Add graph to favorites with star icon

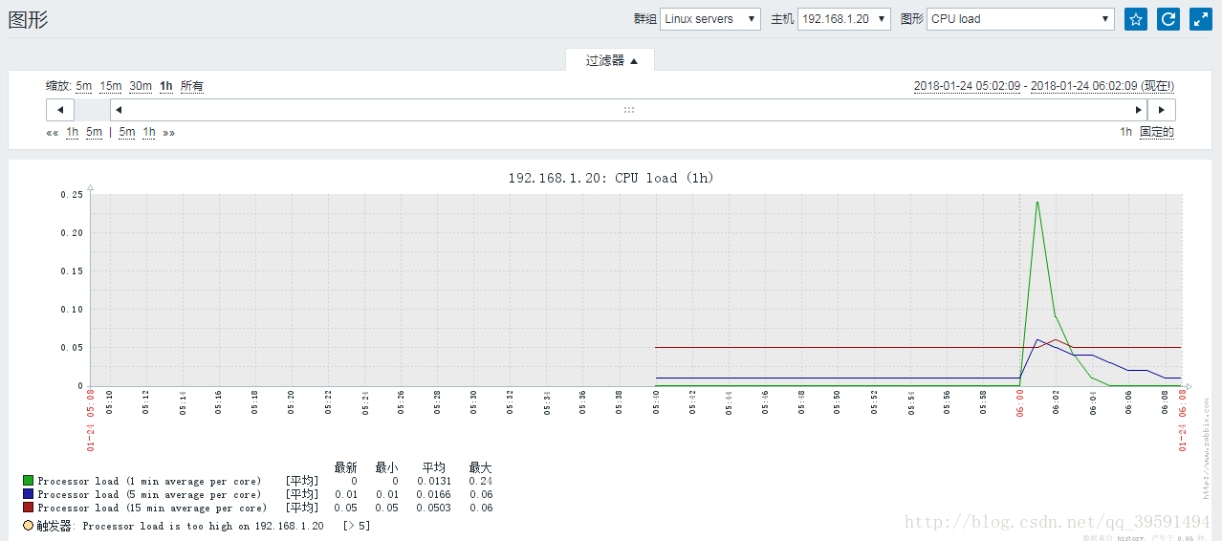coord(1135,19)
